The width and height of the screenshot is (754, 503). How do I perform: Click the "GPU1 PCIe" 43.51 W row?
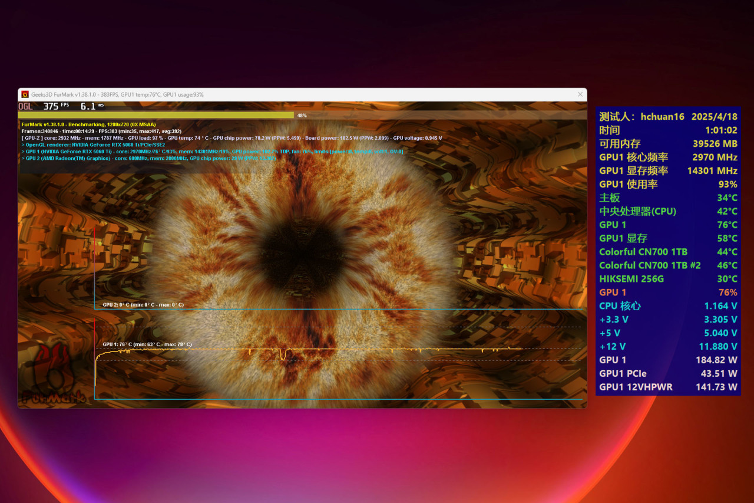[668, 374]
